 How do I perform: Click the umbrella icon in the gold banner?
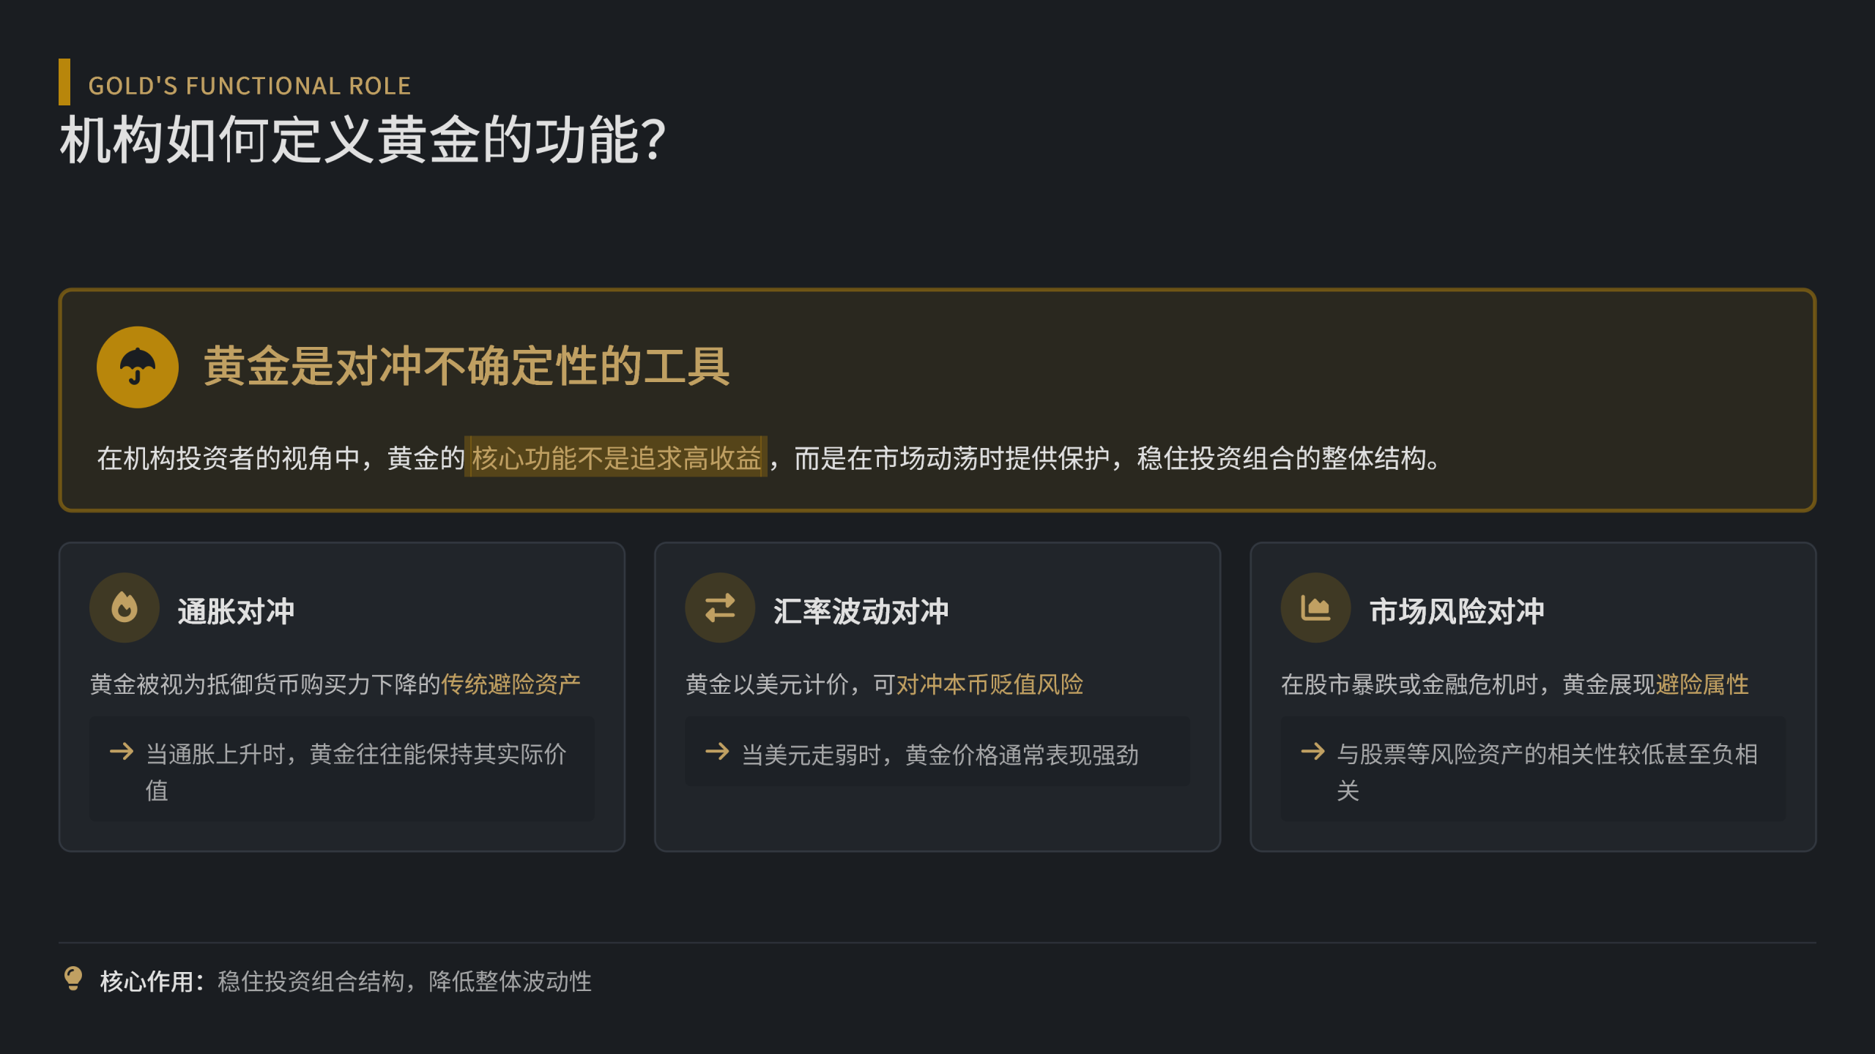[x=138, y=367]
